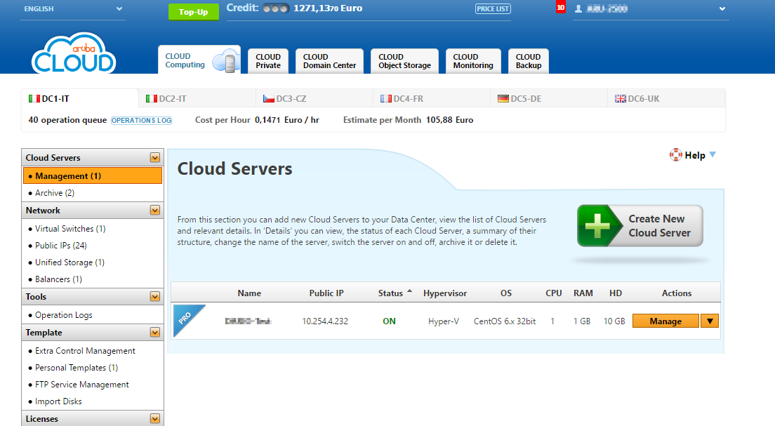The width and height of the screenshot is (775, 426).
Task: Switch to the Cloud Private tab
Action: (x=268, y=61)
